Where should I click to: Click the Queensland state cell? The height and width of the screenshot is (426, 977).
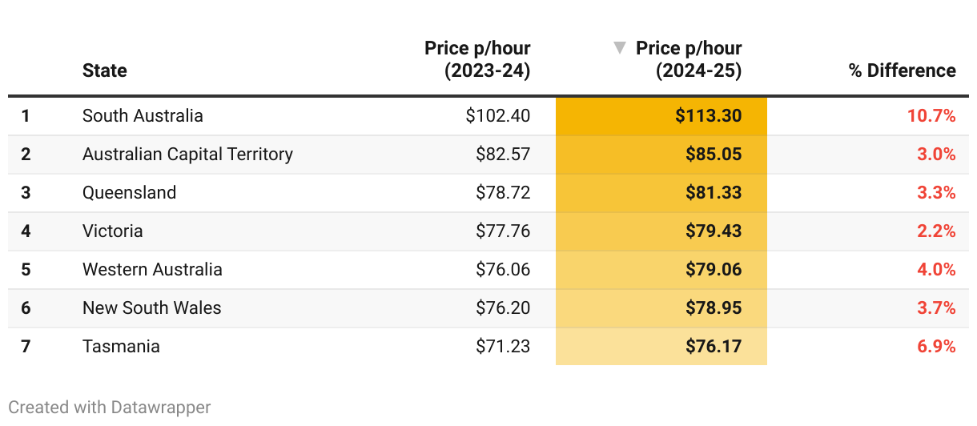pyautogui.click(x=129, y=192)
